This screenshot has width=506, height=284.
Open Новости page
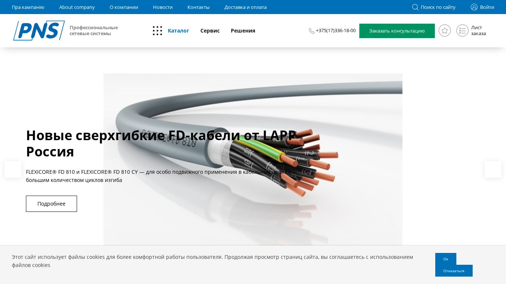(x=163, y=7)
